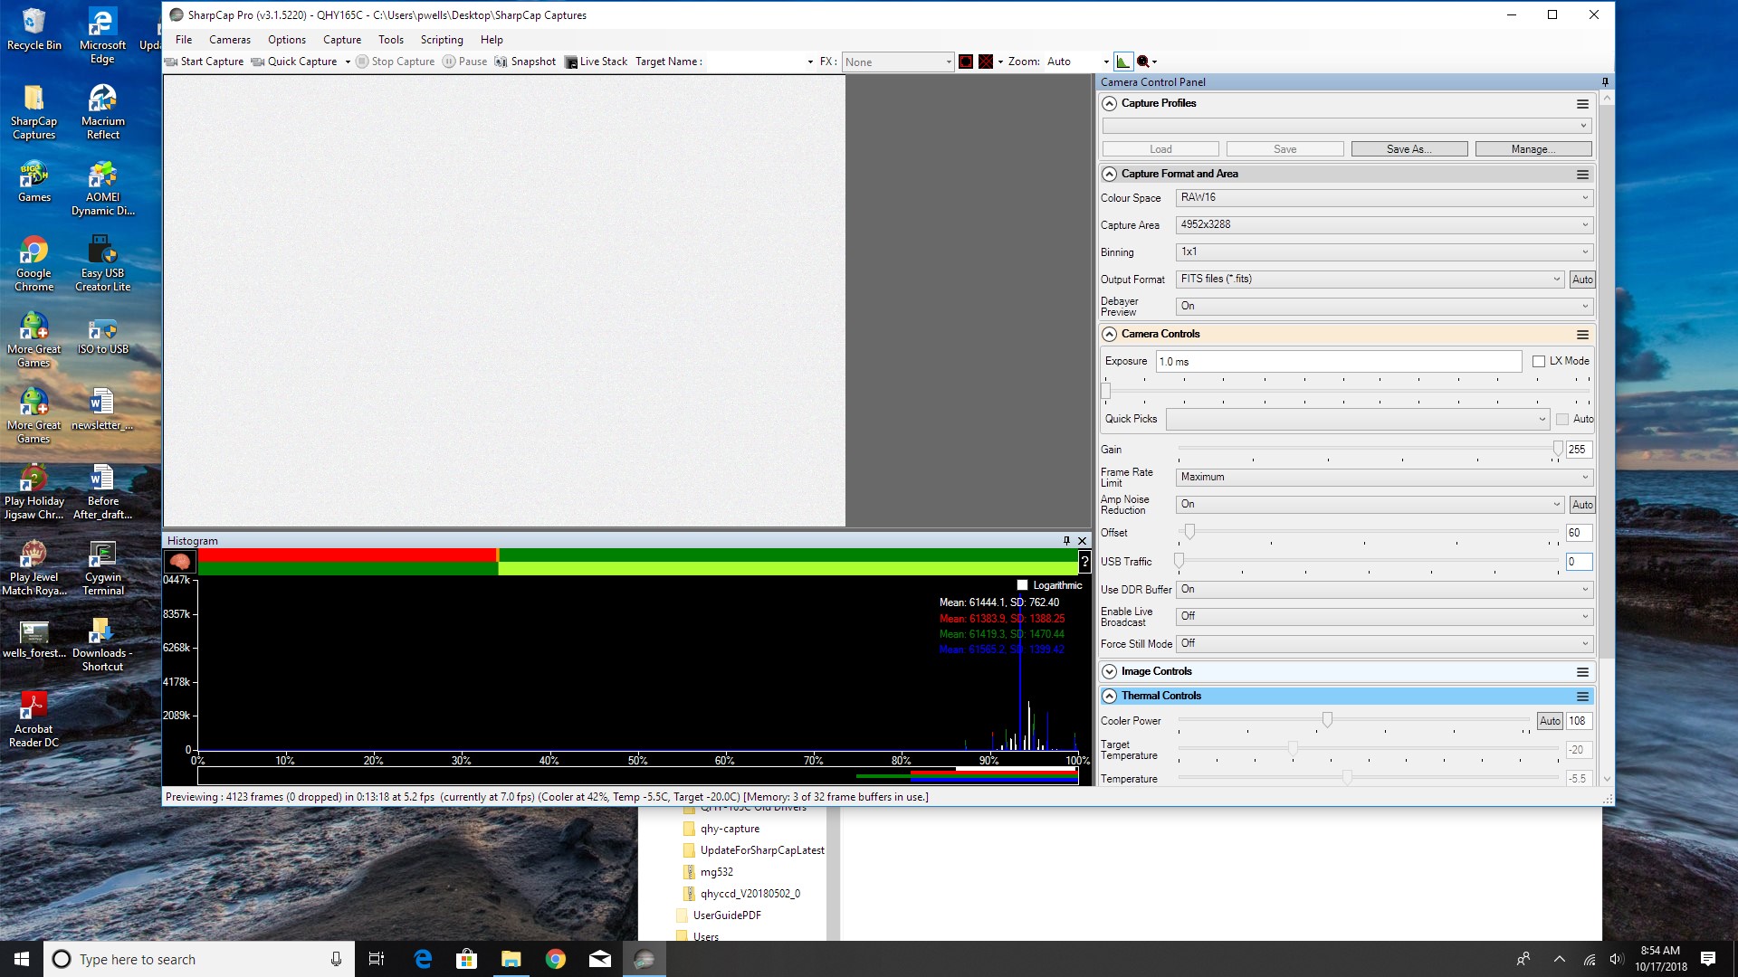Open the Help menu
1738x977 pixels.
(x=492, y=40)
